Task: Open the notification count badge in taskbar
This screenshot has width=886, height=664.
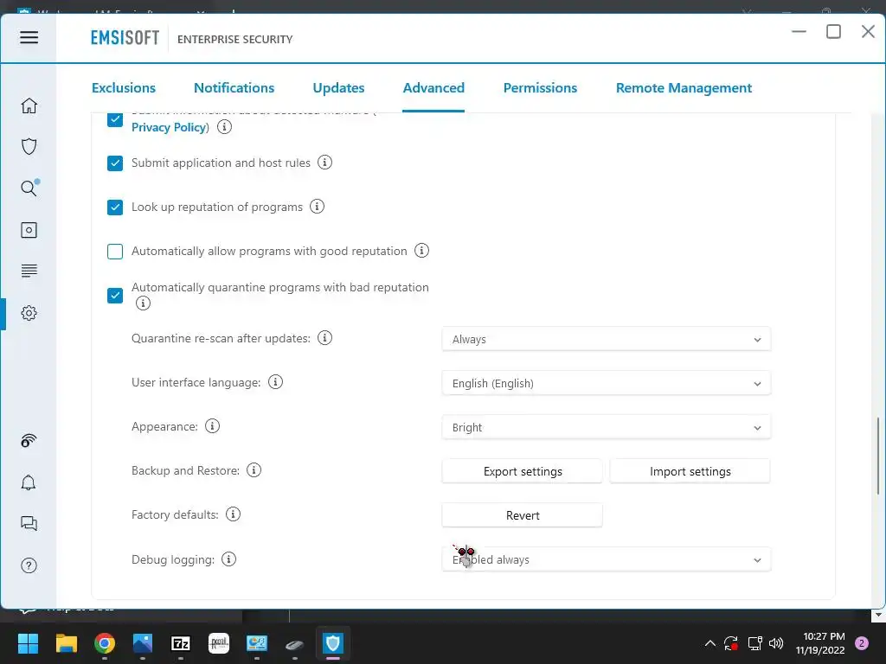Action: point(862,643)
